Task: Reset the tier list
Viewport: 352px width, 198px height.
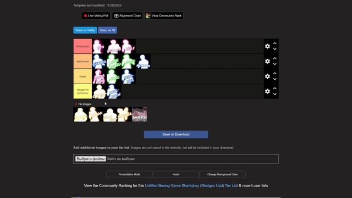Action: (176, 174)
